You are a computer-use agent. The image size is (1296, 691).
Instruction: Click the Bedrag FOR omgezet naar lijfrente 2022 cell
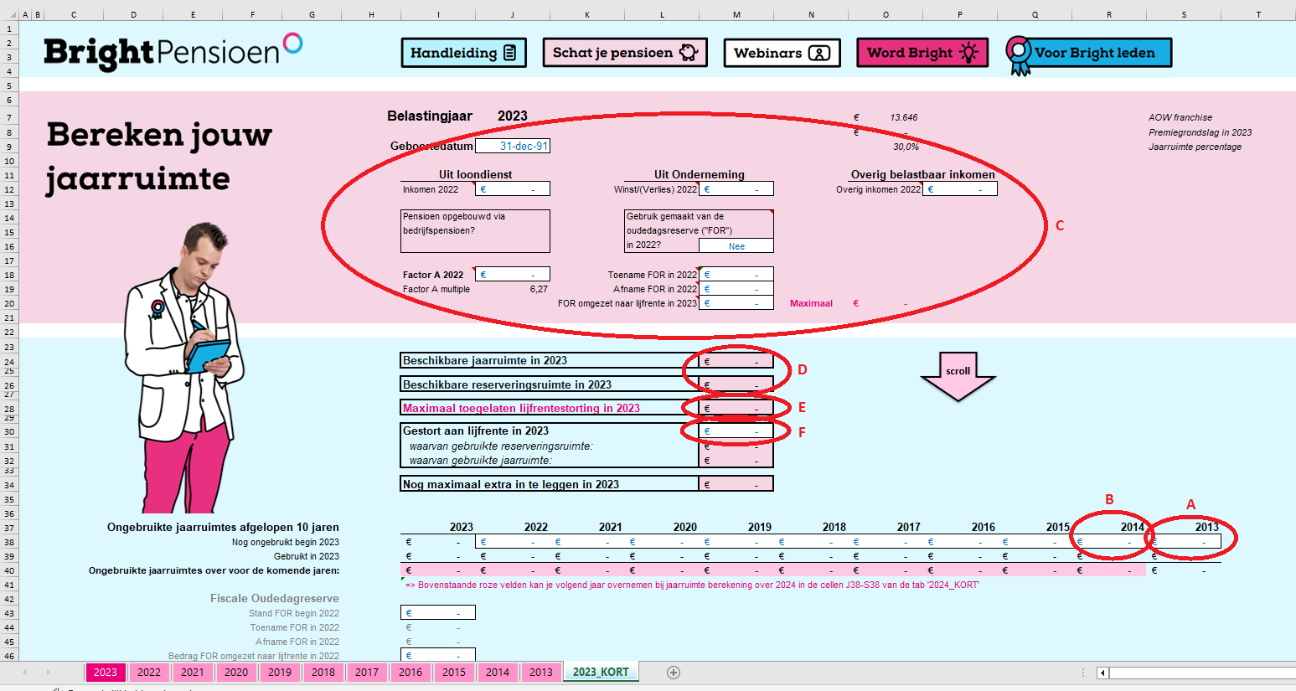point(438,656)
